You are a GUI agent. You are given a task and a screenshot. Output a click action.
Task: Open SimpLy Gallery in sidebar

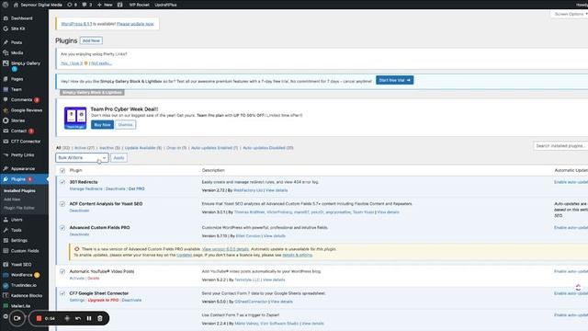[x=25, y=63]
